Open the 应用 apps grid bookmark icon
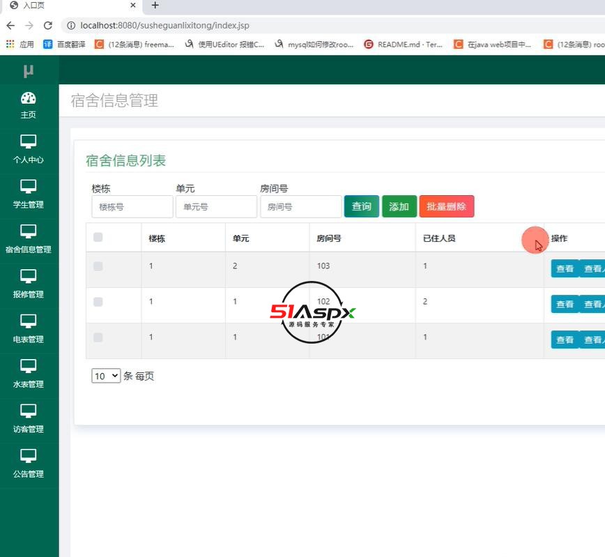 click(x=10, y=44)
